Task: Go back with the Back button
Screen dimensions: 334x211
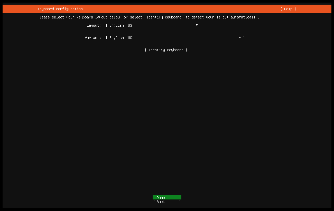Action: 167,202
